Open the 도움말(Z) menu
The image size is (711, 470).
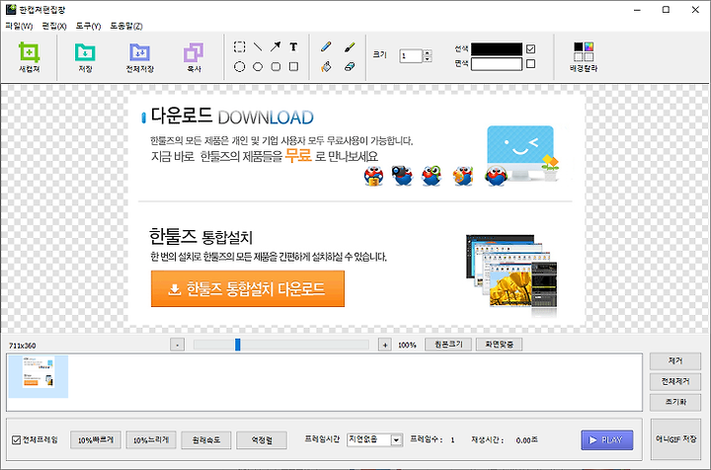(126, 26)
